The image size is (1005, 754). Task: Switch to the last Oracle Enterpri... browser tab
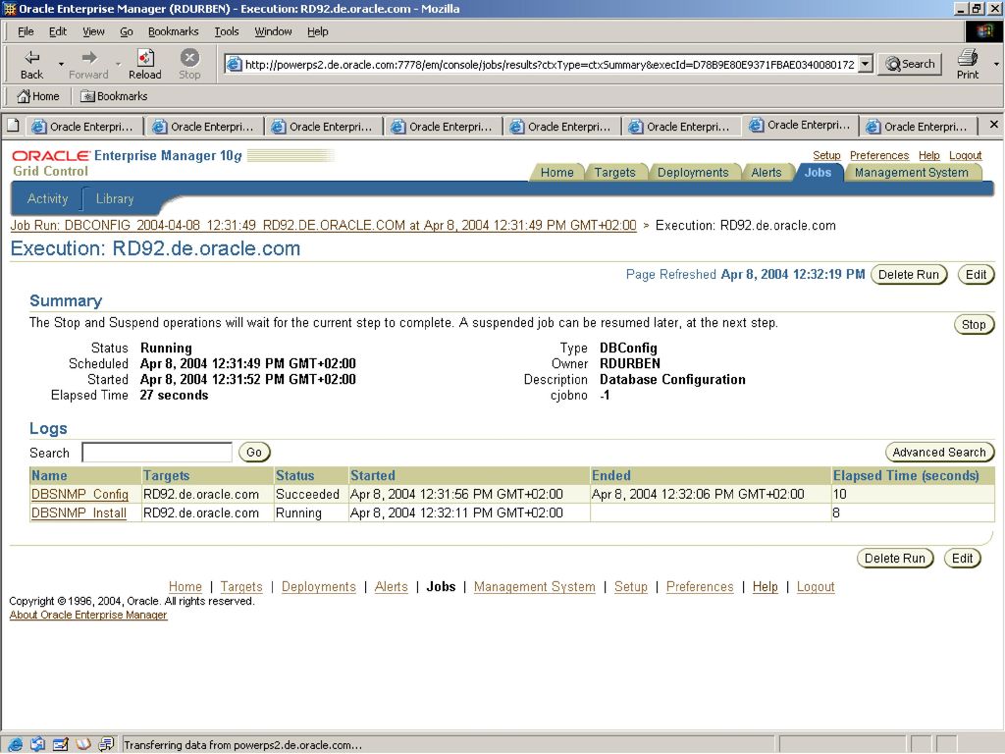point(917,127)
